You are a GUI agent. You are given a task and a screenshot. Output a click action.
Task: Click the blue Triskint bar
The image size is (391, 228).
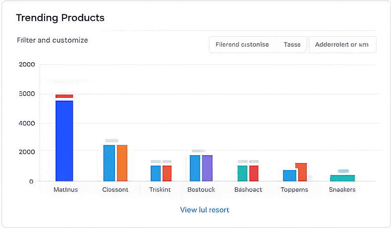tap(156, 173)
